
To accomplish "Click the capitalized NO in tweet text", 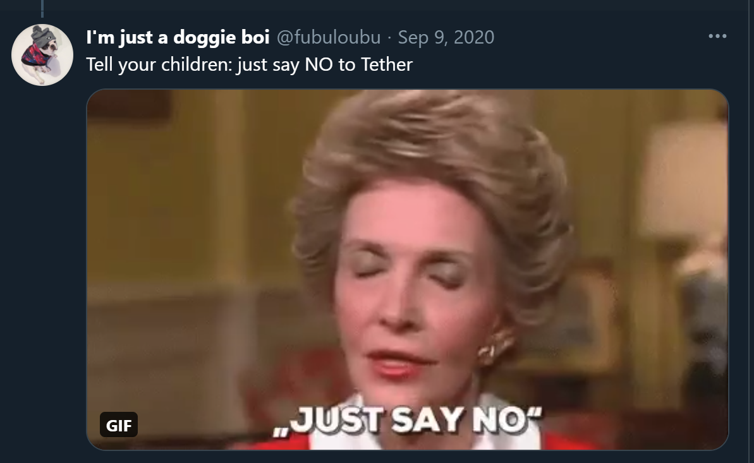I will (x=319, y=64).
